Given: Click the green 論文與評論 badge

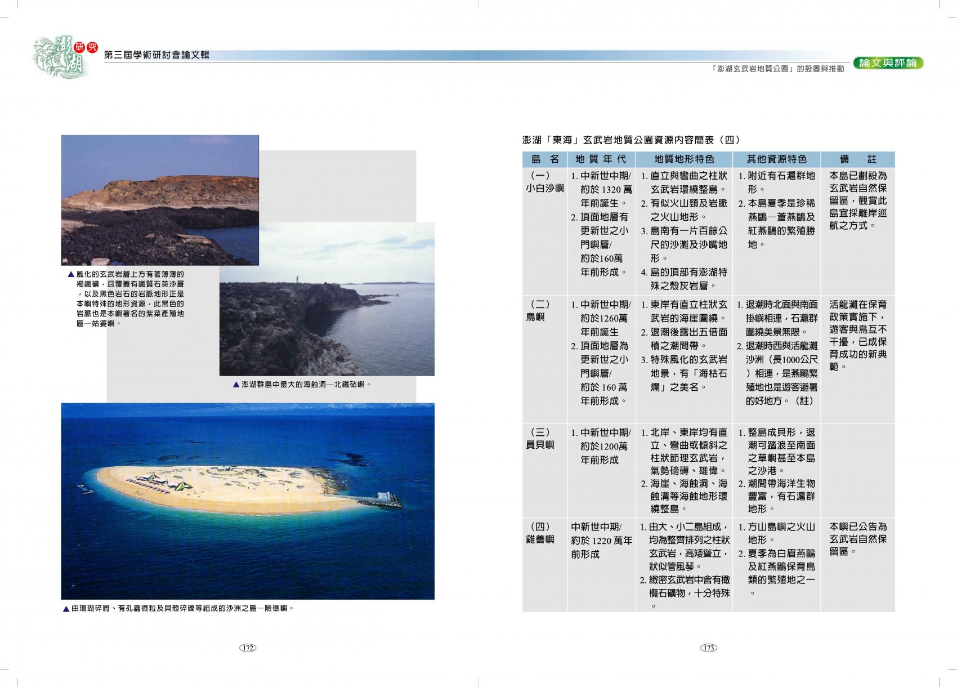Looking at the screenshot, I should (888, 63).
